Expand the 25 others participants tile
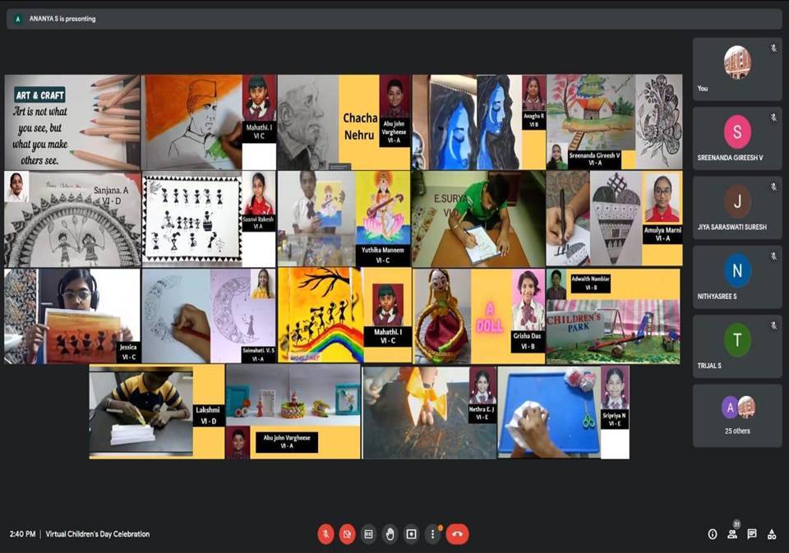Image resolution: width=789 pixels, height=553 pixels. pos(737,415)
